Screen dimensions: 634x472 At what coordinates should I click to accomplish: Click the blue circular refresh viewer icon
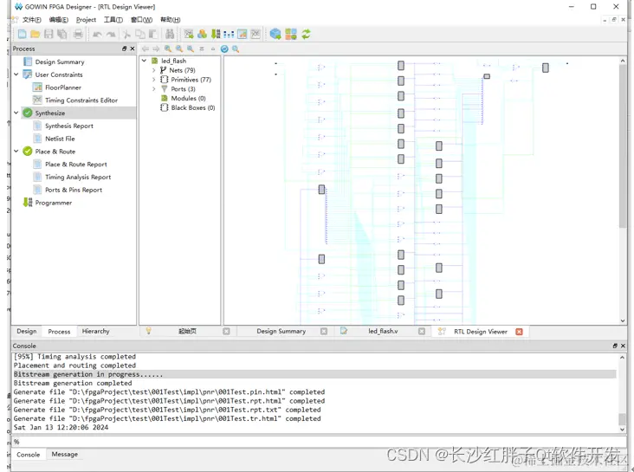[x=224, y=49]
